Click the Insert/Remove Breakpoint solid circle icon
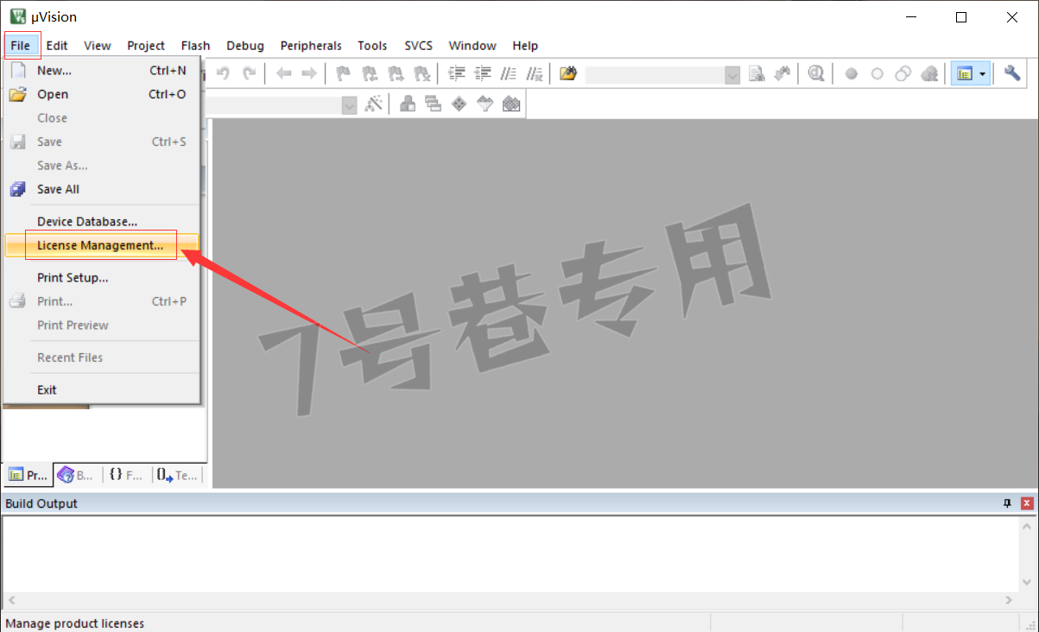 (x=851, y=73)
